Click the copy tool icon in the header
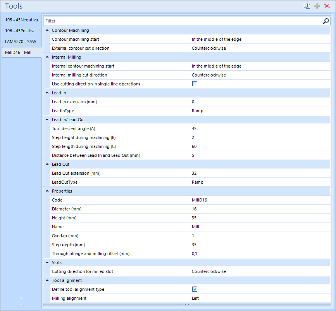The image size is (336, 311). point(307,6)
